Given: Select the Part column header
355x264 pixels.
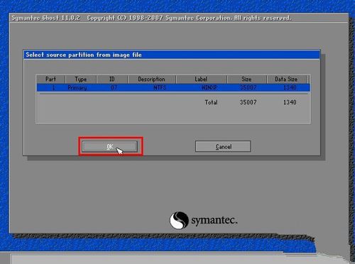Looking at the screenshot, I should coord(50,79).
